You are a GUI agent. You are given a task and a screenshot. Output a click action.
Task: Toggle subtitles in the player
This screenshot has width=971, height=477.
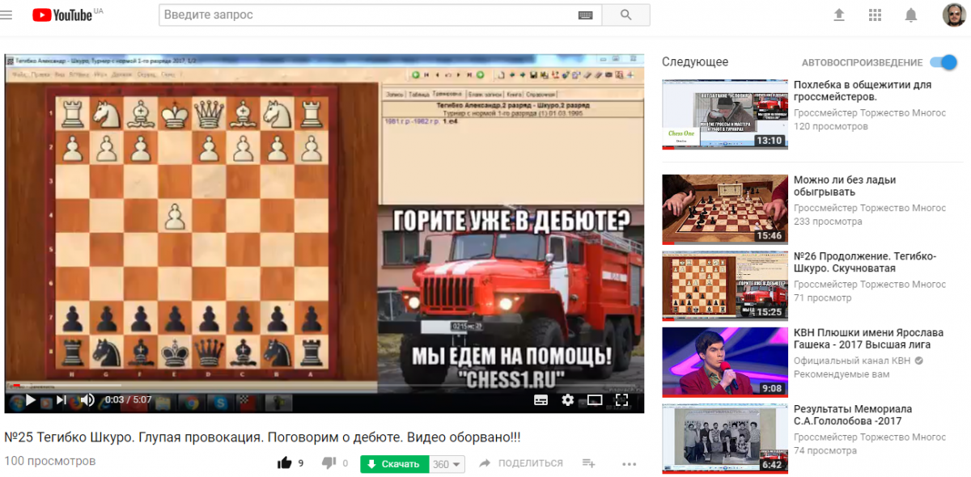(541, 399)
